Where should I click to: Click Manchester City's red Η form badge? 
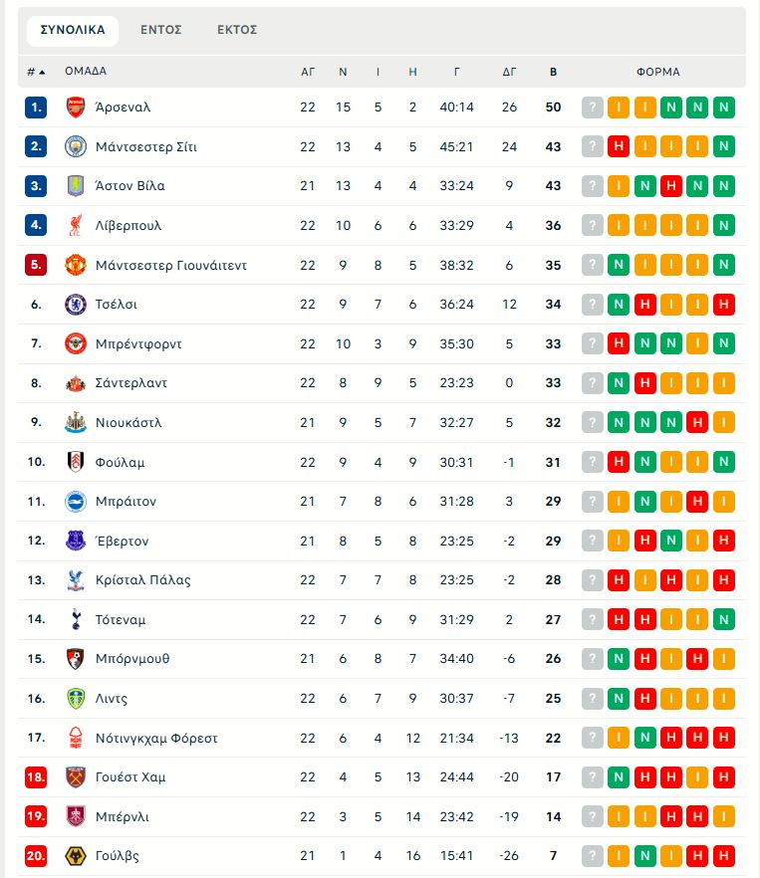619,146
